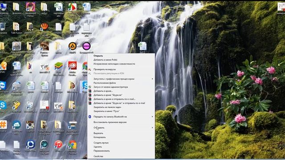Open the Adobe Creative Cloud desktop shortcut
Viewport: 285px width, 160px height.
[72, 65]
